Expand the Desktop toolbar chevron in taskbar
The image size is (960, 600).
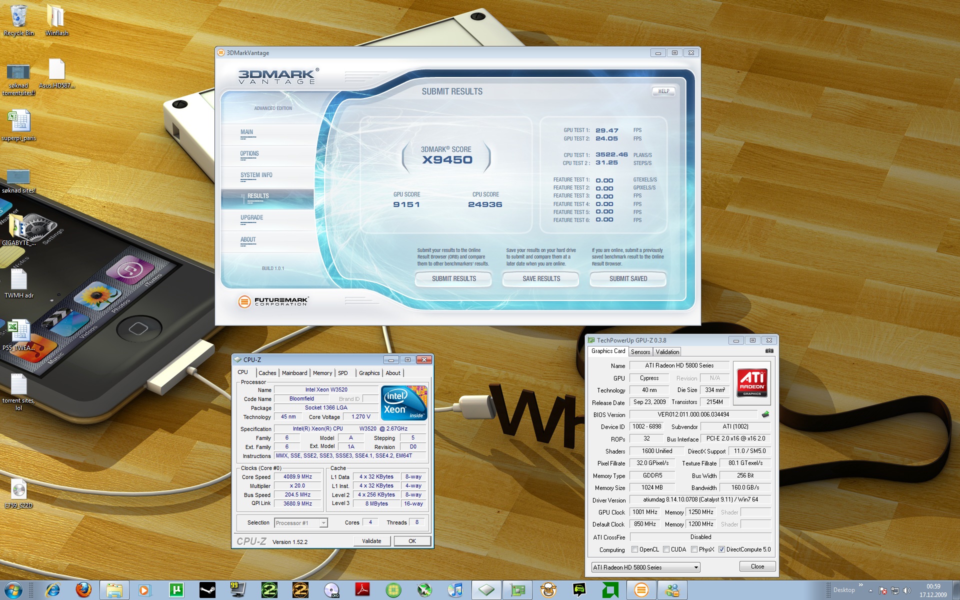[860, 584]
